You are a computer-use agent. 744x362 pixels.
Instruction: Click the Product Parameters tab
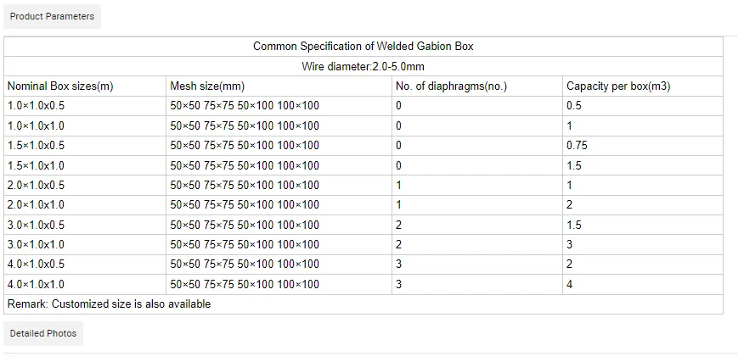[x=52, y=16]
